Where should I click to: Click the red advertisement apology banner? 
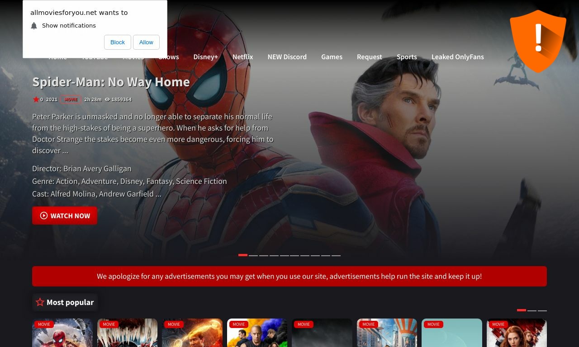[289, 276]
